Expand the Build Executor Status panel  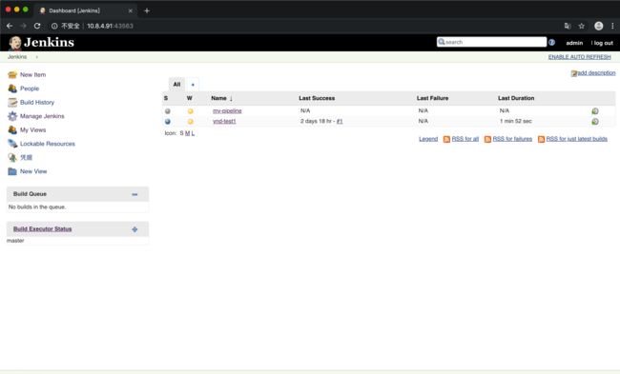click(x=134, y=229)
